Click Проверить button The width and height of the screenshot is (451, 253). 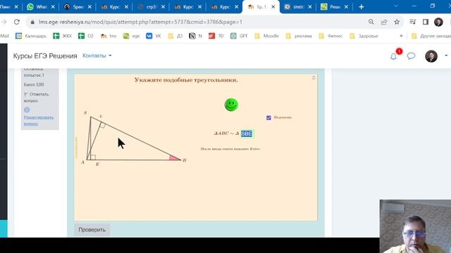coord(92,230)
